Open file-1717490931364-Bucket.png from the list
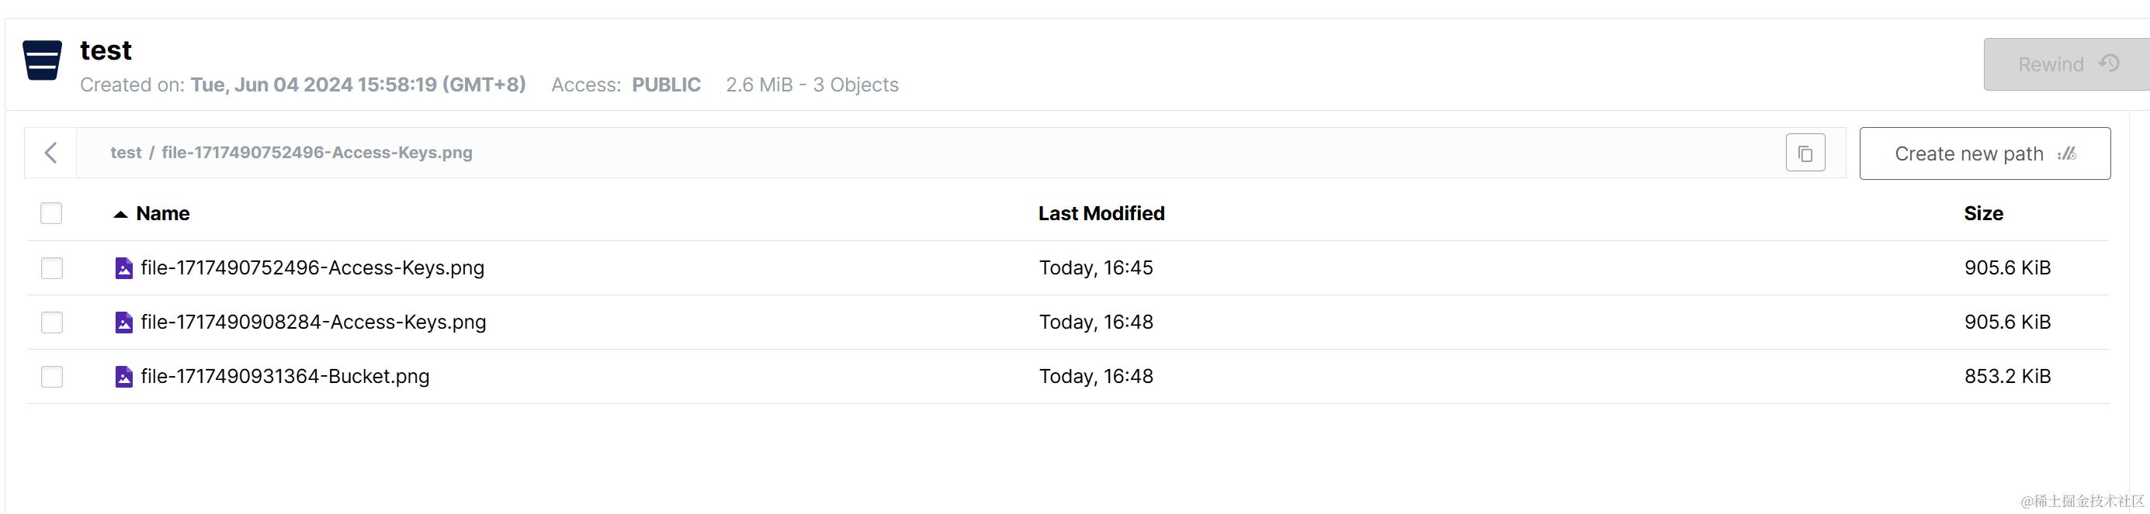2150x514 pixels. click(285, 377)
